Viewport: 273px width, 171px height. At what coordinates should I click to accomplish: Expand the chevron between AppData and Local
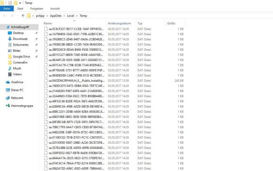(64, 16)
